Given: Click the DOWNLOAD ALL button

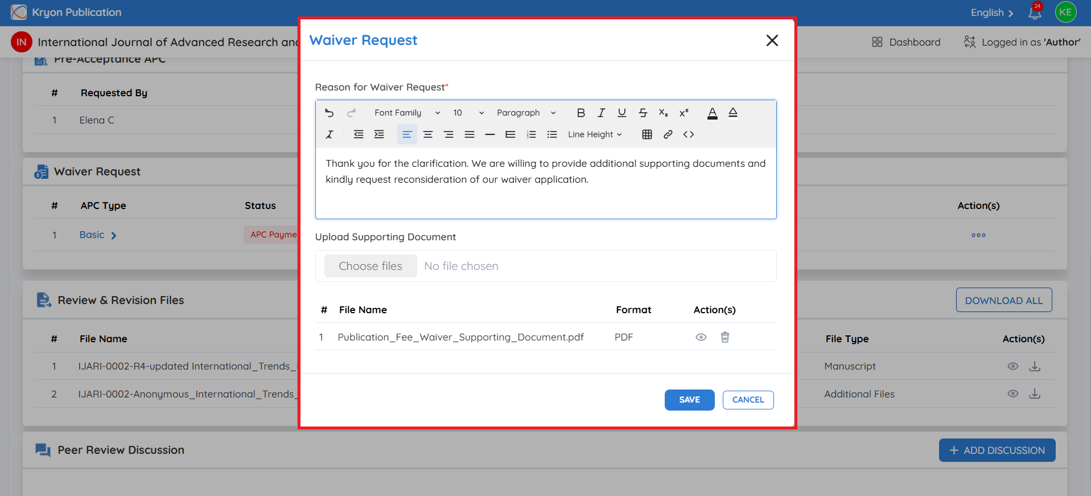Looking at the screenshot, I should (x=1004, y=300).
